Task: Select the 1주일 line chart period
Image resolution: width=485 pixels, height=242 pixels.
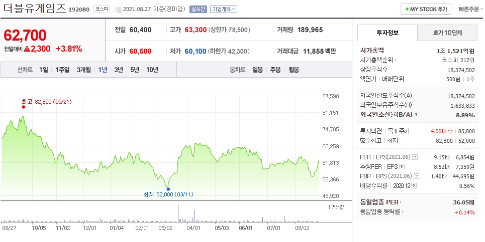Action: [62, 70]
